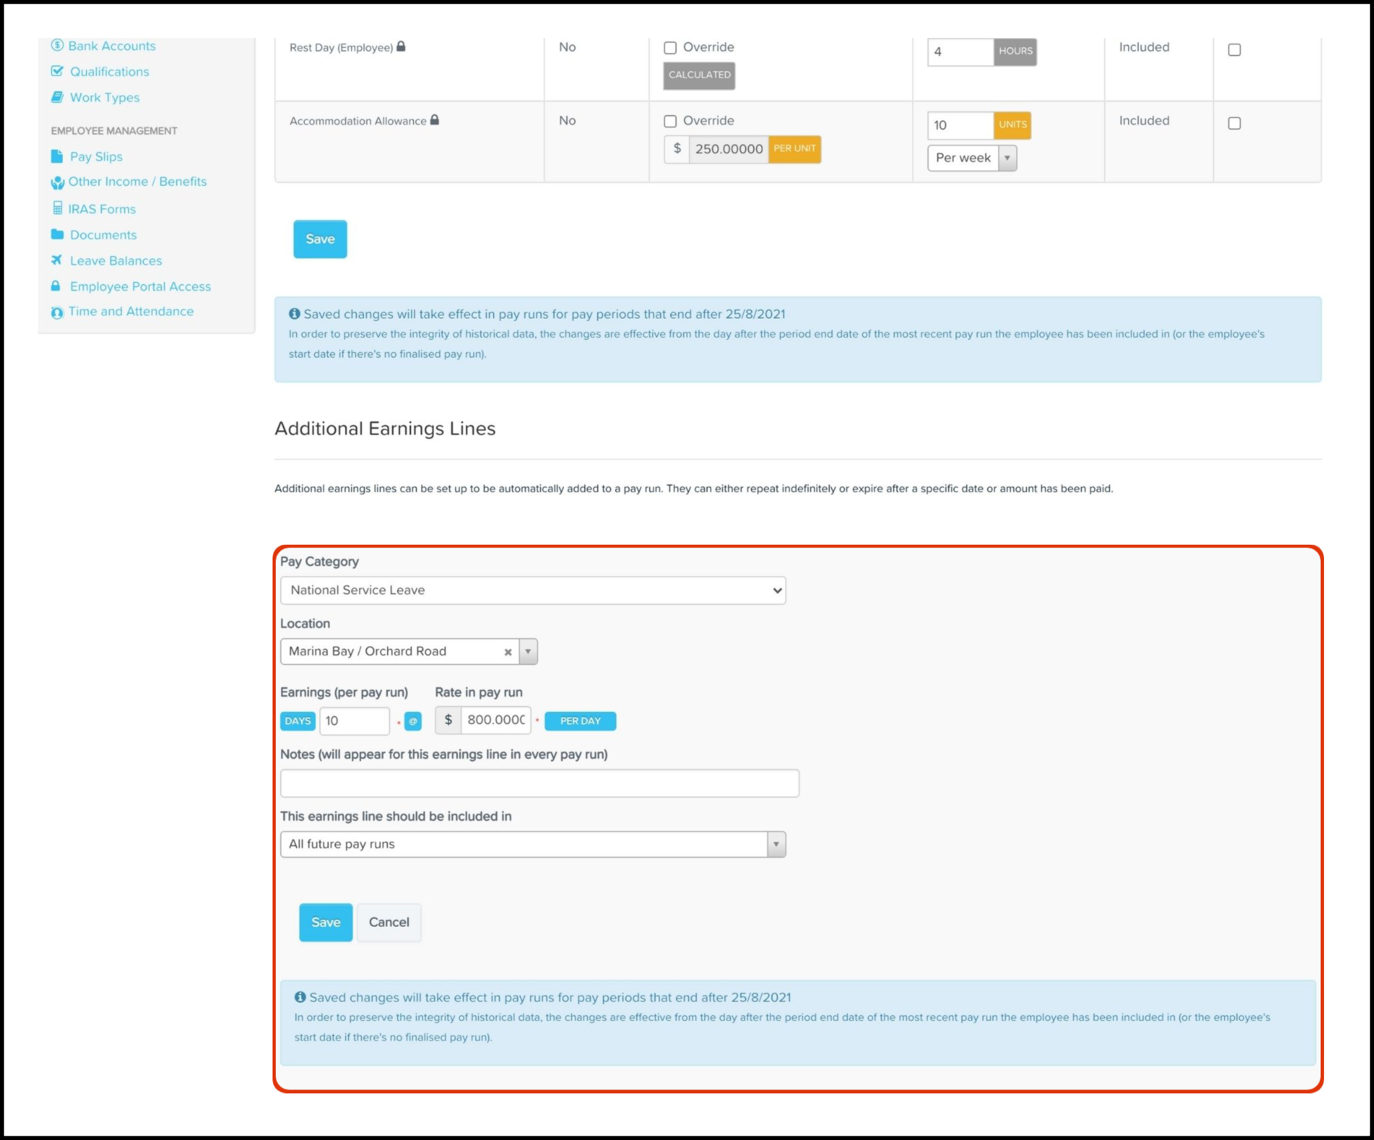
Task: Open the All future pay runs dropdown
Action: tap(532, 844)
